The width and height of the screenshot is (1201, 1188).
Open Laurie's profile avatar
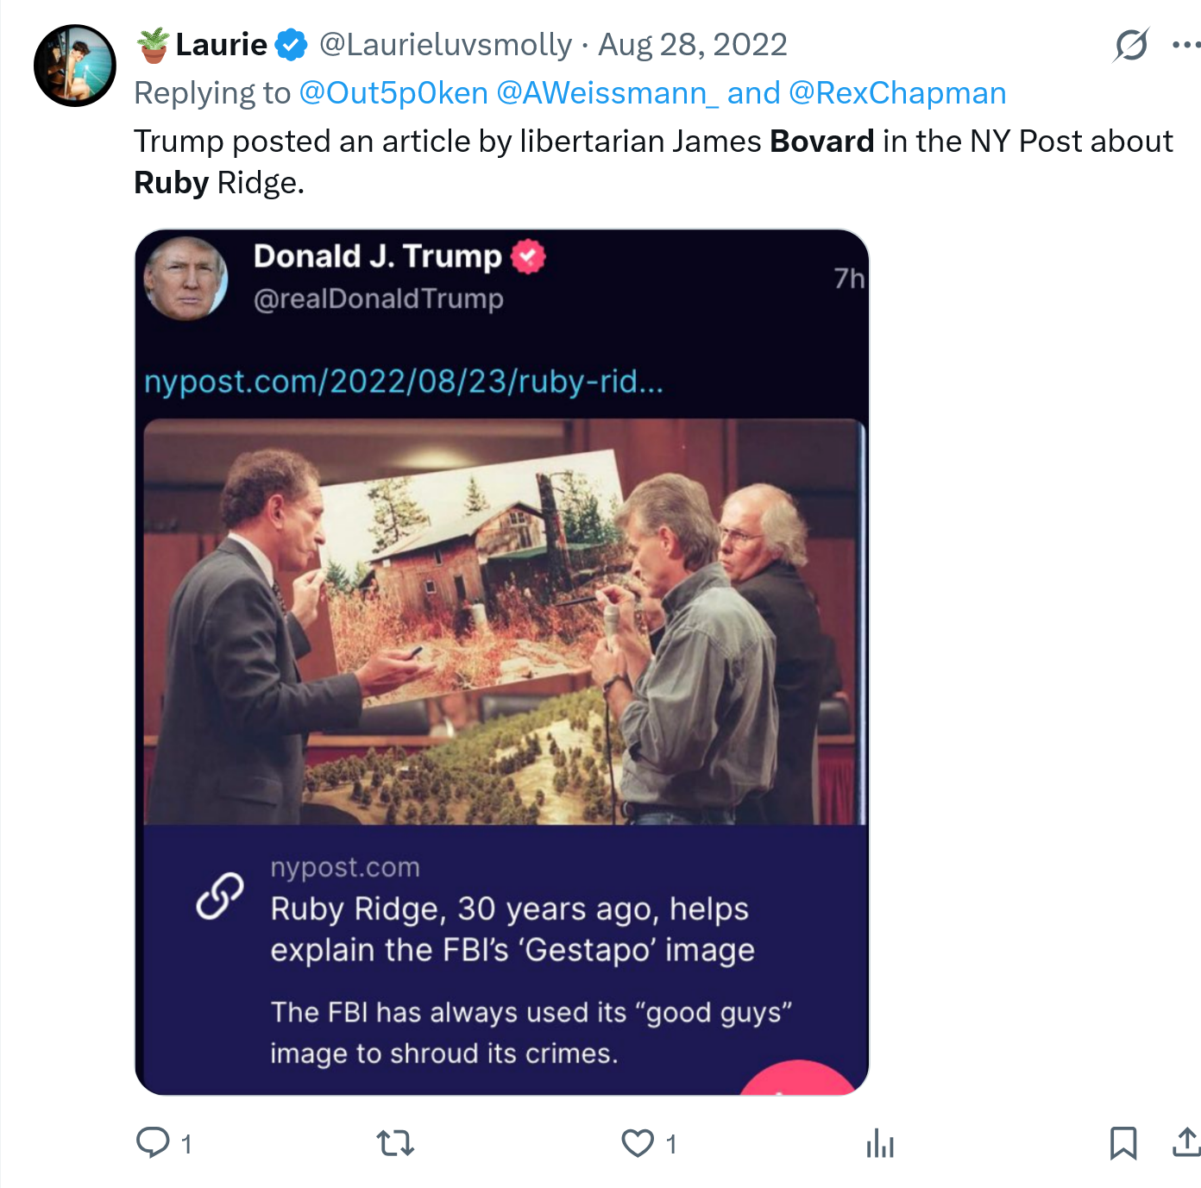point(75,66)
